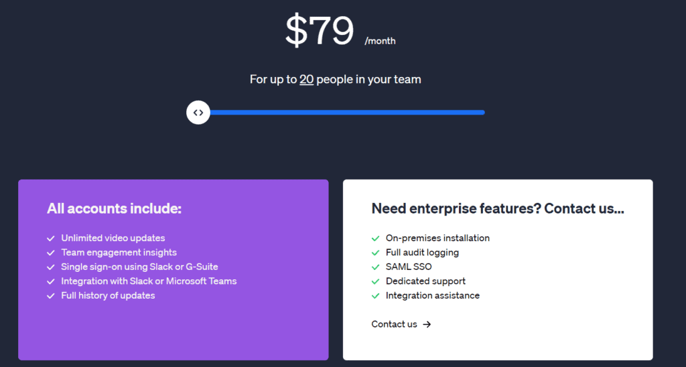Viewport: 686px width, 367px height.
Task: Click the Need enterprise features heading
Action: coord(498,209)
